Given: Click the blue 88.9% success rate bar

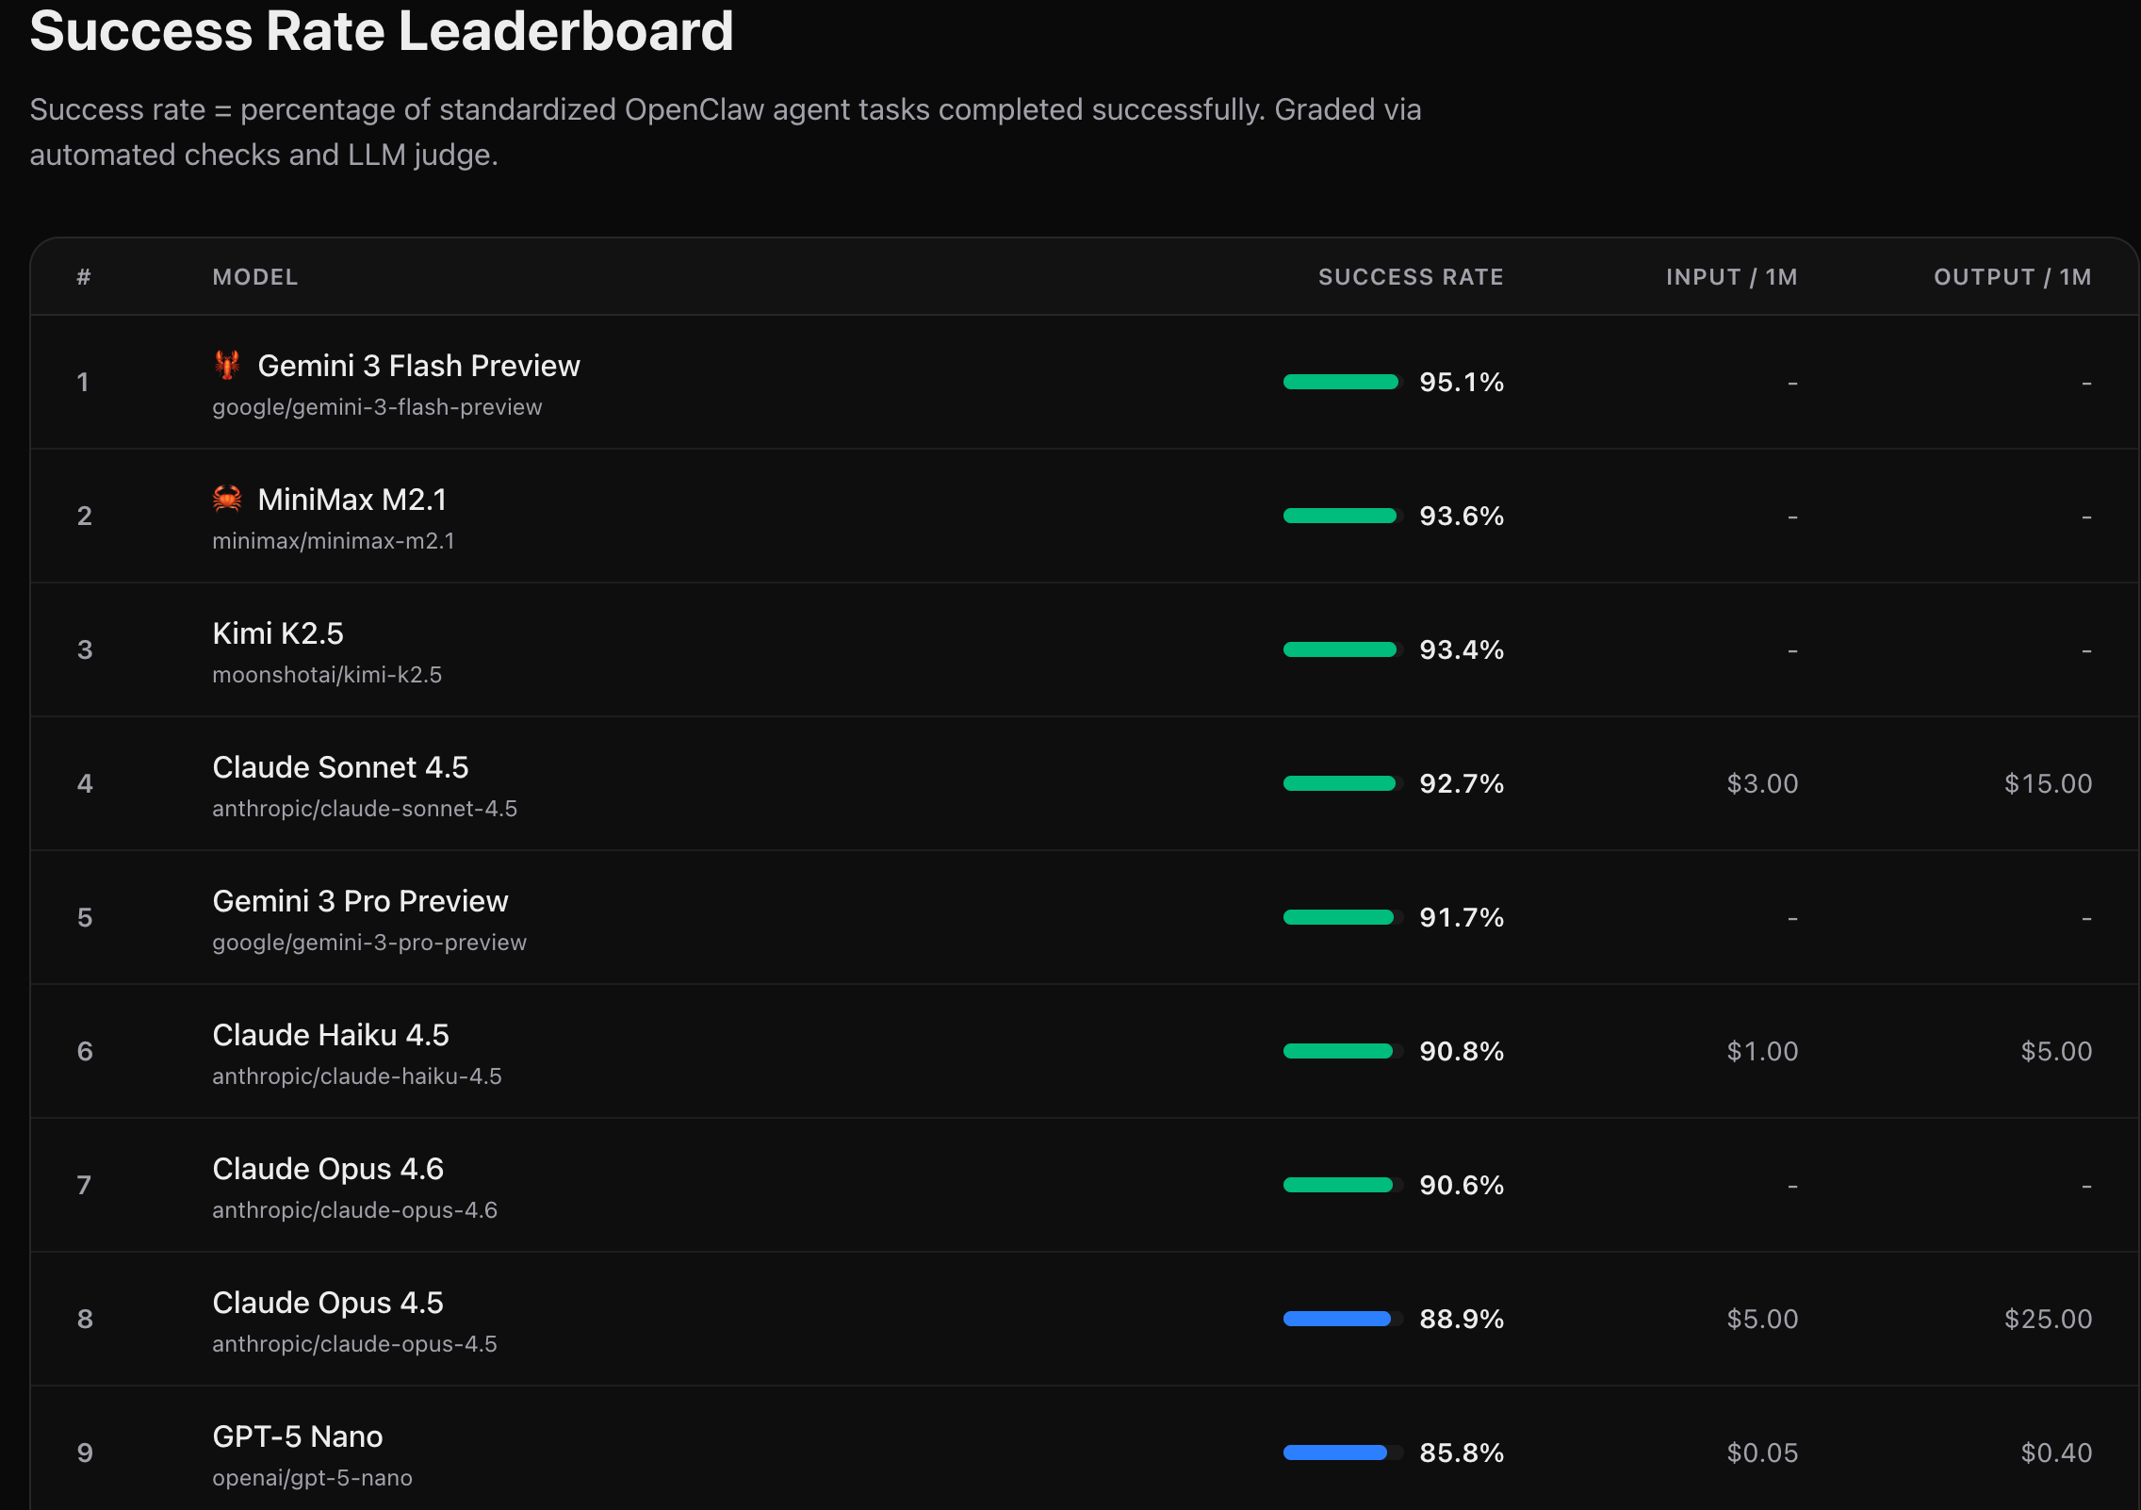Looking at the screenshot, I should [1336, 1319].
